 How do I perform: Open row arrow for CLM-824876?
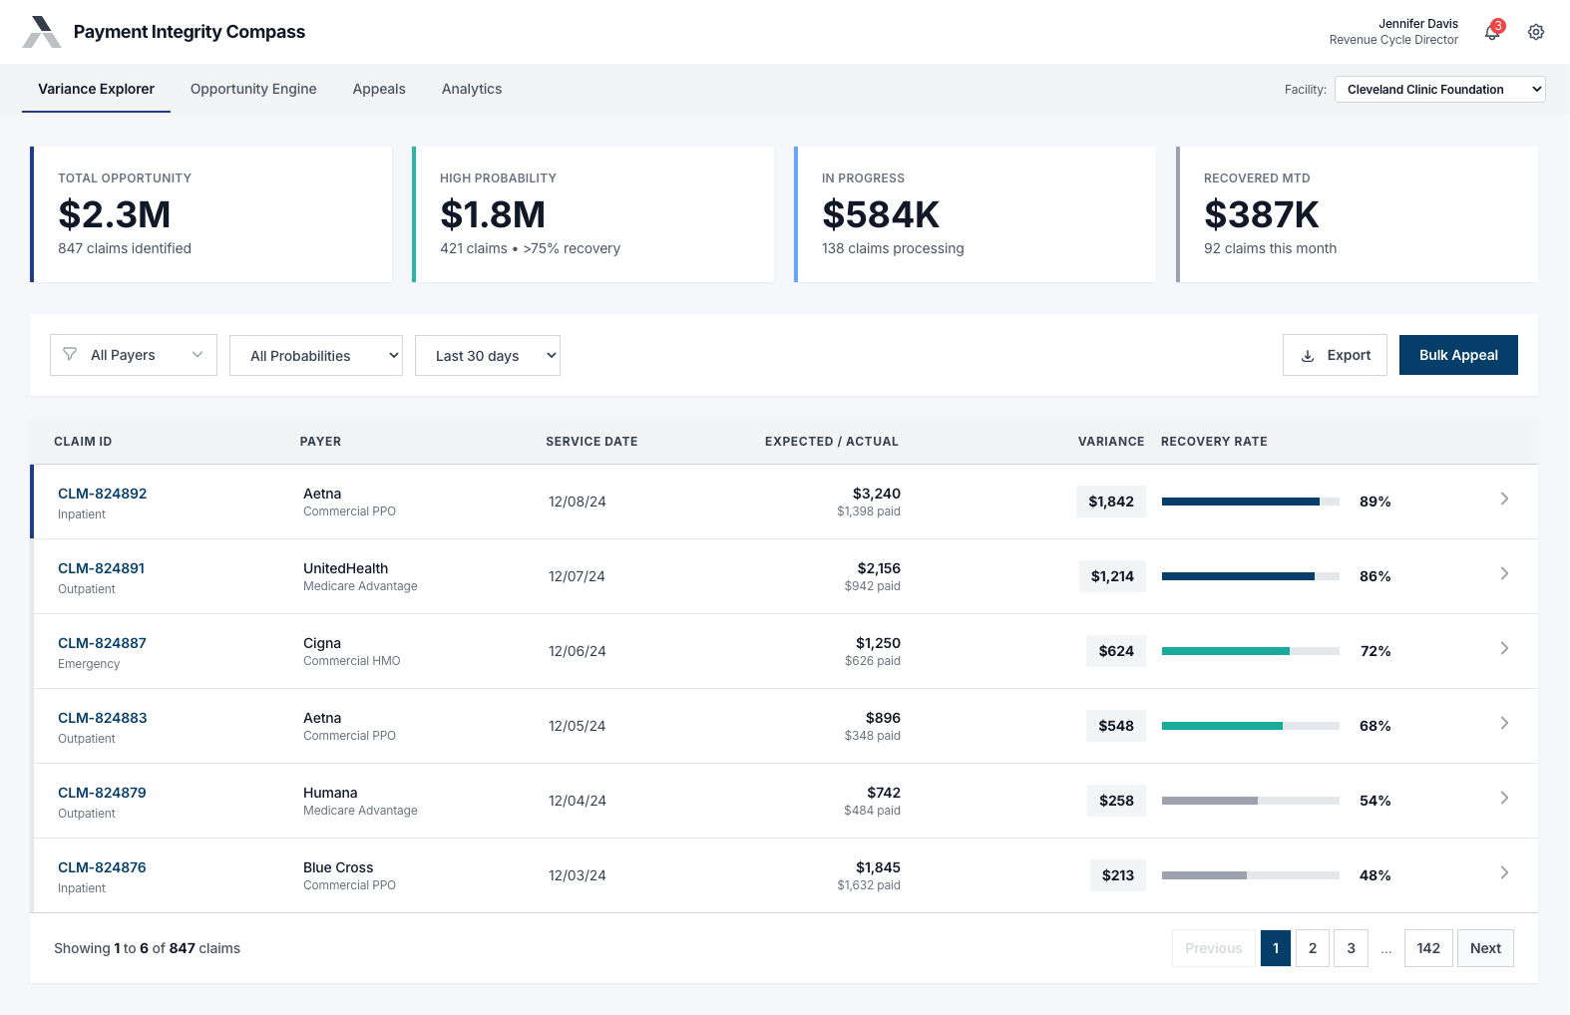pyautogui.click(x=1504, y=872)
